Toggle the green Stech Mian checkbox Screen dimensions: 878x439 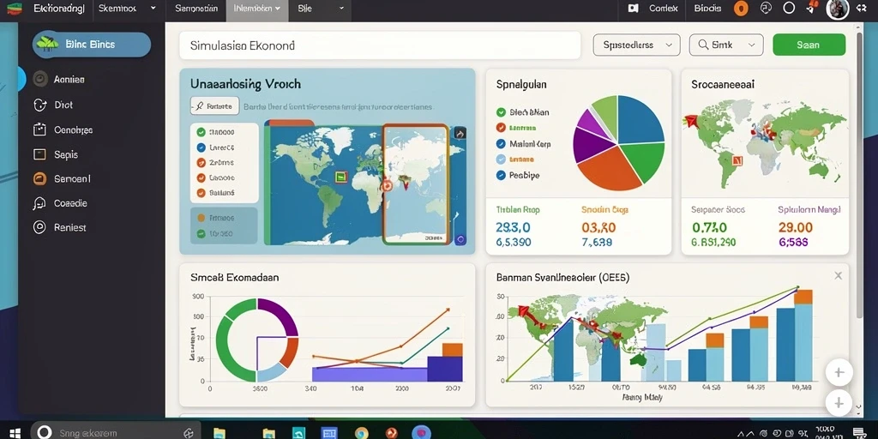(x=501, y=112)
